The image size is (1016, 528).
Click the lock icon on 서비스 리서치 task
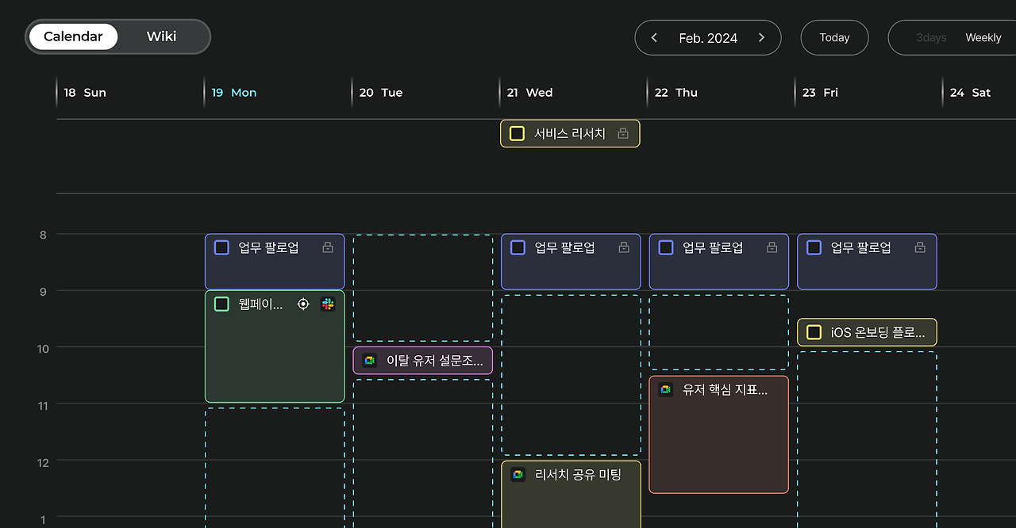point(623,133)
